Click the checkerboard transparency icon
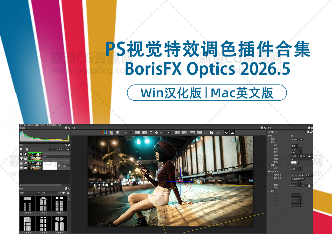This screenshot has width=332, height=234. pyautogui.click(x=111, y=133)
